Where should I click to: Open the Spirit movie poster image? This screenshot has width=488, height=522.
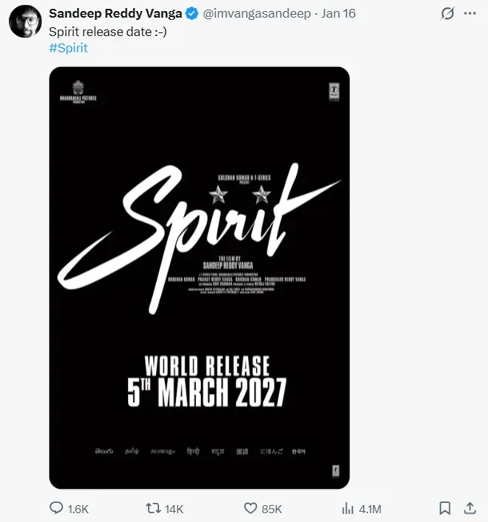(199, 278)
